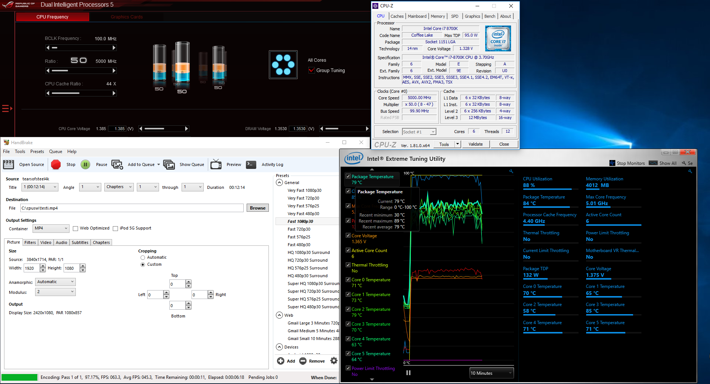This screenshot has width=710, height=384.
Task: Decrease BCLK Frequency with left arrow
Action: [x=48, y=48]
